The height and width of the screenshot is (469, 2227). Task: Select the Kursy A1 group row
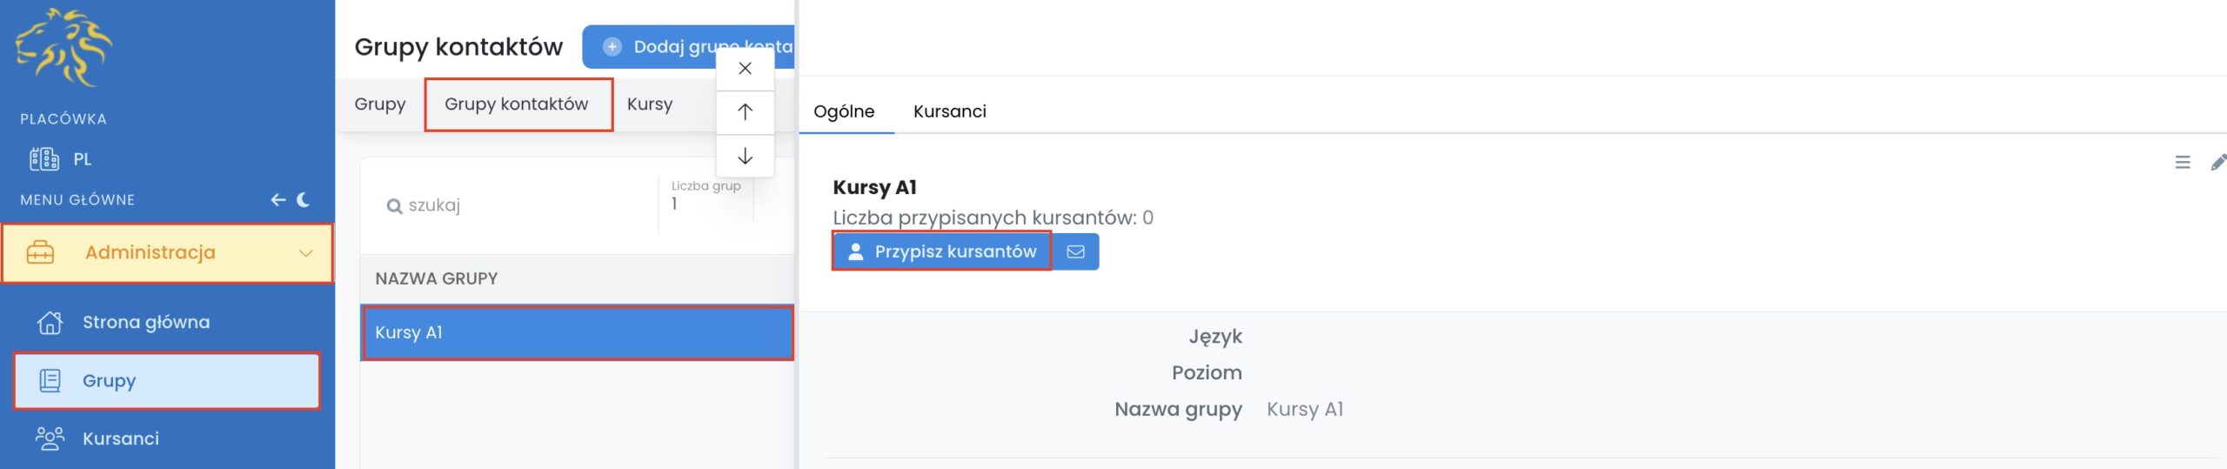pos(578,332)
